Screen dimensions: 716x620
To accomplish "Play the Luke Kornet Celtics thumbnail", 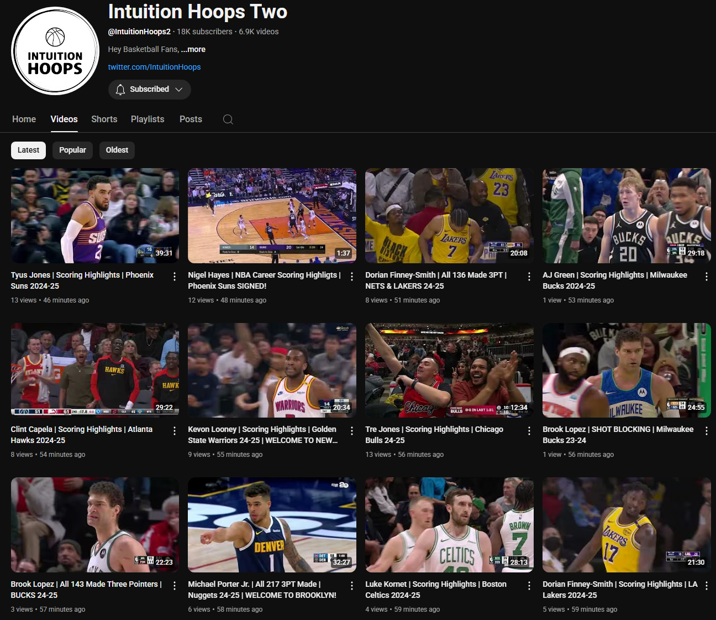I will coord(449,525).
